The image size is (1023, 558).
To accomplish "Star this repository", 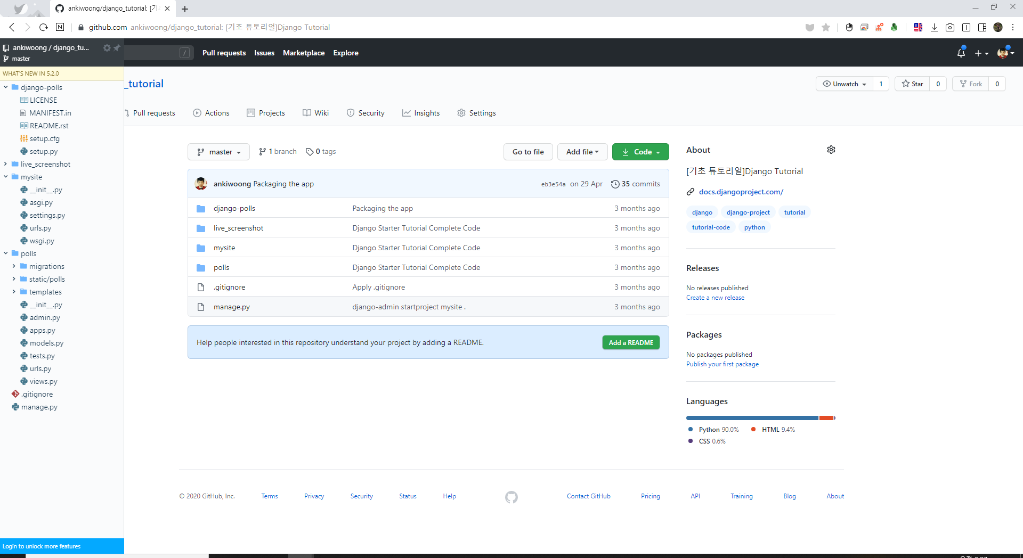I will (912, 84).
